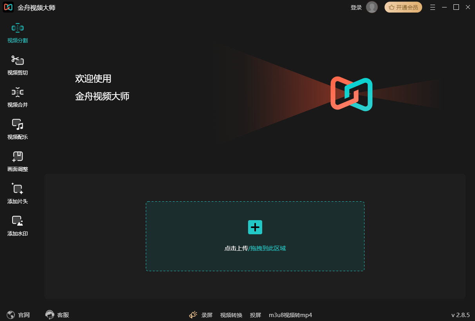
Task: Open the 添加片头 add intro tool
Action: click(18, 194)
